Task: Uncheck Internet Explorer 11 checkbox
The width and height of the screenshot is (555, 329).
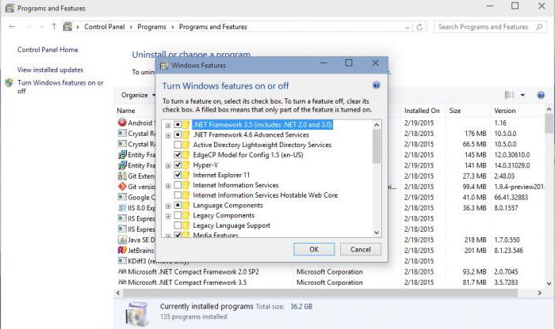Action: pos(178,175)
